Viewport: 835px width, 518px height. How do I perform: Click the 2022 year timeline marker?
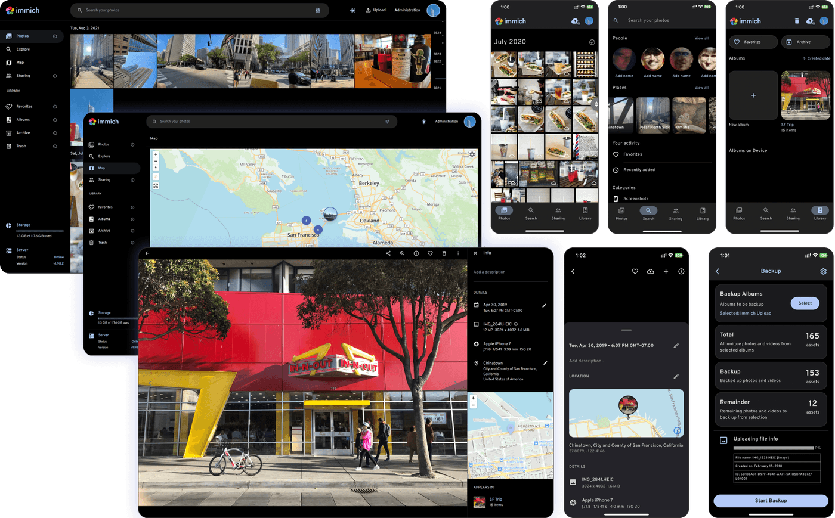point(437,61)
